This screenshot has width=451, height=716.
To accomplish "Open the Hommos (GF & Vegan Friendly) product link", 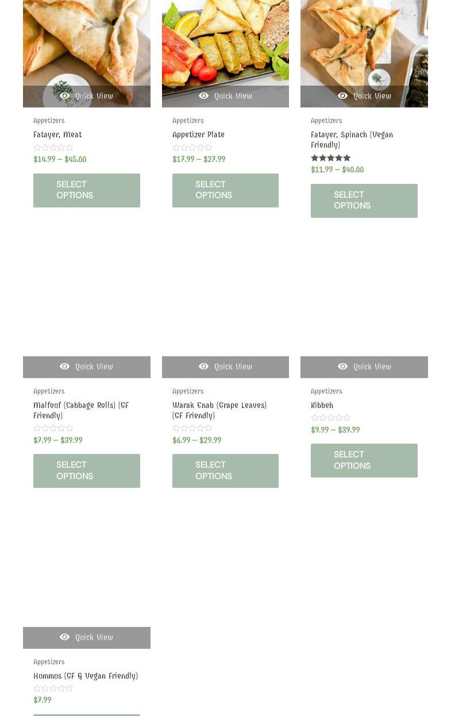I will click(86, 676).
